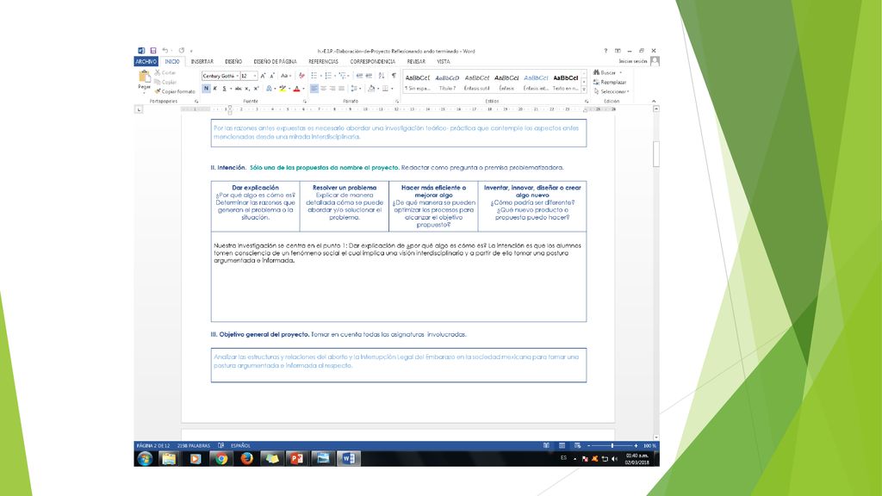Apply subscript formatting
The width and height of the screenshot is (882, 496).
pos(247,89)
